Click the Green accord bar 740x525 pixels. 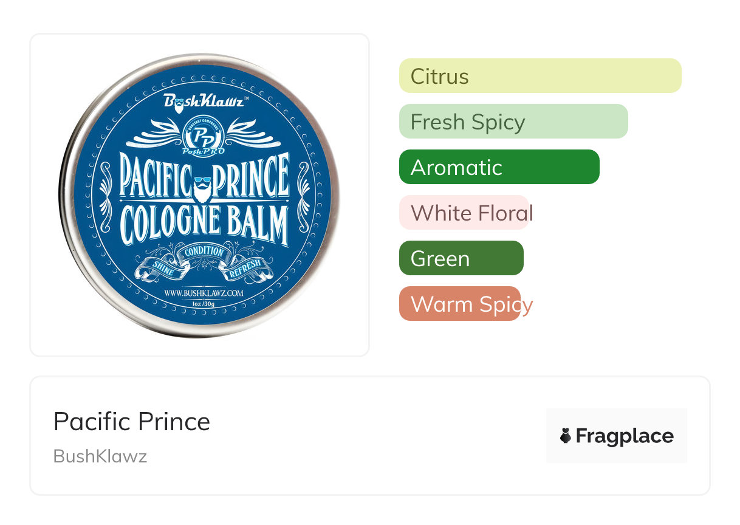[x=461, y=258]
